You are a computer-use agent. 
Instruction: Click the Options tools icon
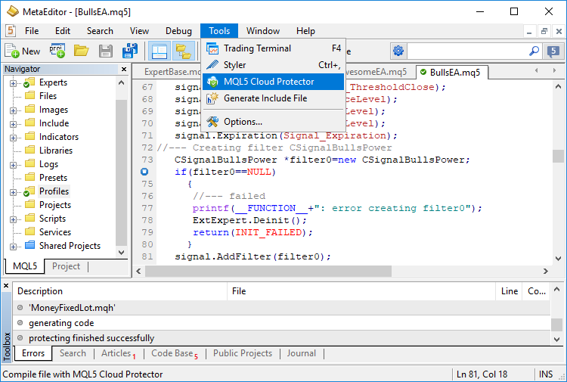(212, 122)
